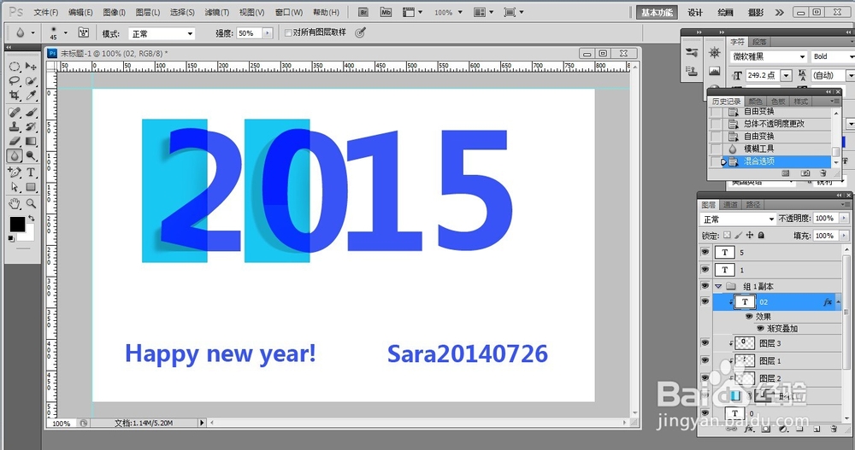Select the Lasso tool
Viewport: 855px width, 450px height.
[15, 81]
